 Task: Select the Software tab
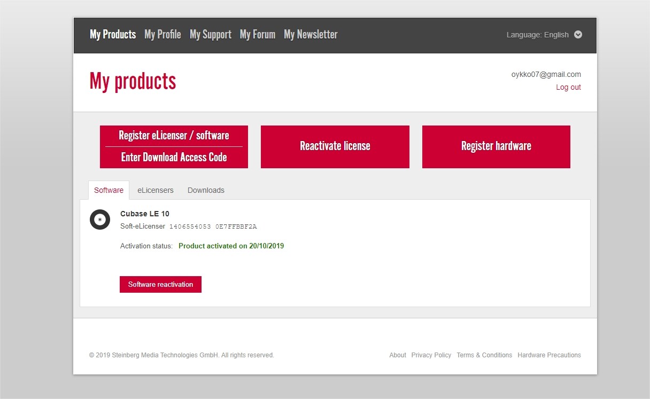[109, 190]
